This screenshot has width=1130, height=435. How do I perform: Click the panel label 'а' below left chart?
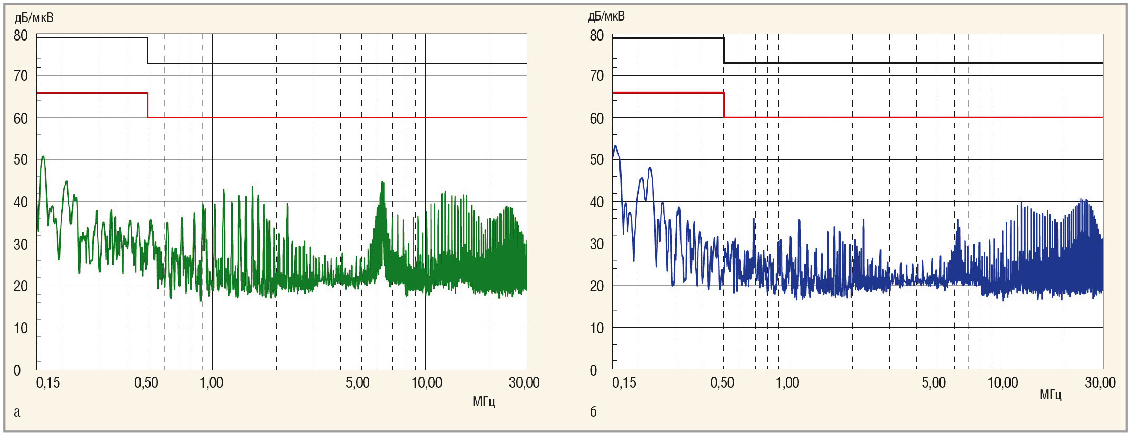(17, 412)
